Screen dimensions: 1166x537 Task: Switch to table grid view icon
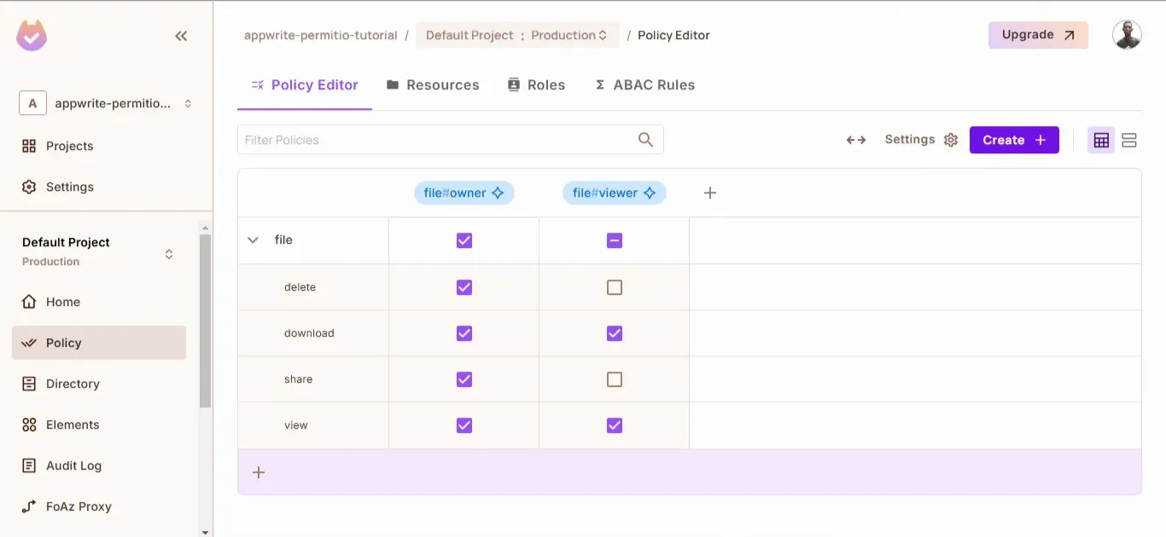coord(1101,140)
